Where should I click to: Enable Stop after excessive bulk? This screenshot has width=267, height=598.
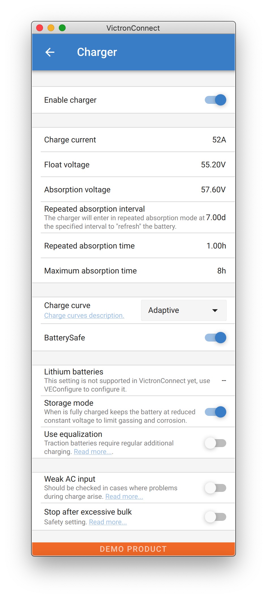coord(216,517)
